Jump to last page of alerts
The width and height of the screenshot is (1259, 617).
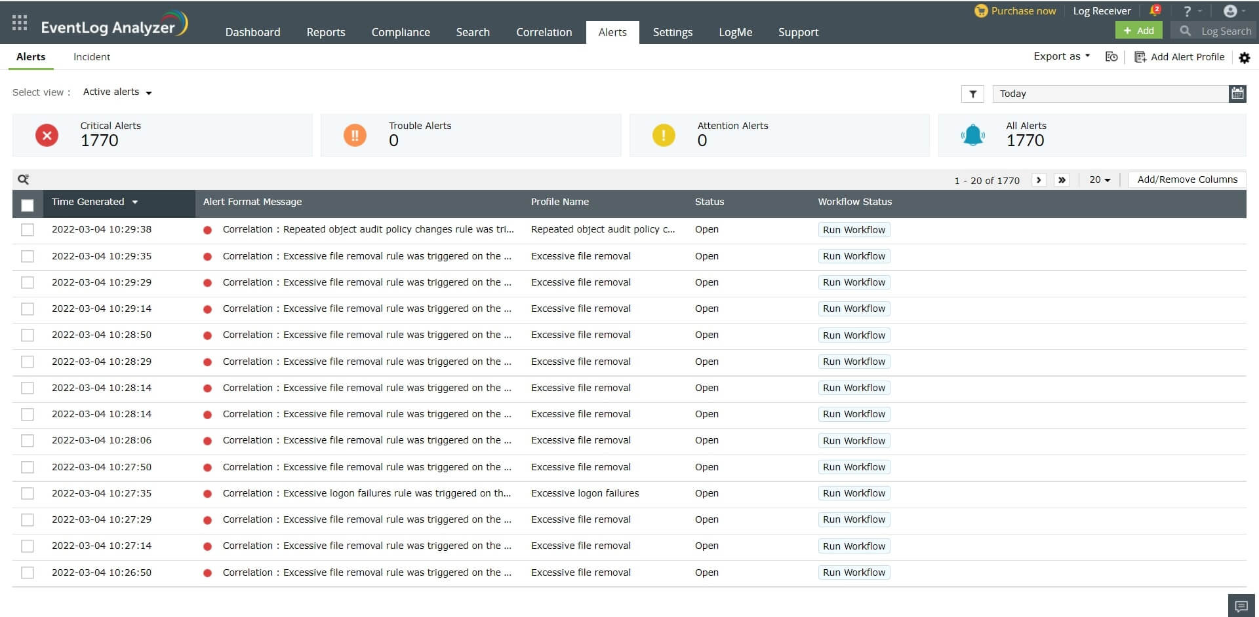(x=1062, y=180)
